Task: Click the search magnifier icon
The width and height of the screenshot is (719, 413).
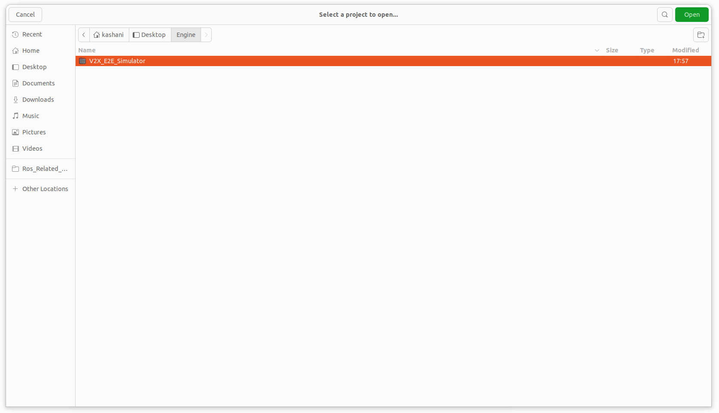Action: [664, 15]
